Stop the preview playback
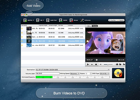 tap(96, 64)
